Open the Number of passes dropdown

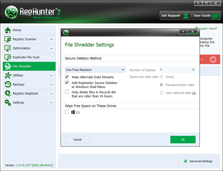click(177, 70)
